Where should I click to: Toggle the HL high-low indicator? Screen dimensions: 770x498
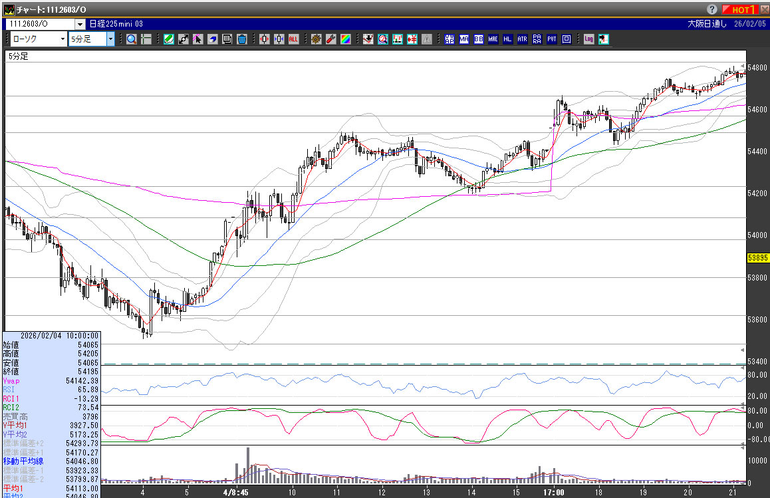(508, 39)
